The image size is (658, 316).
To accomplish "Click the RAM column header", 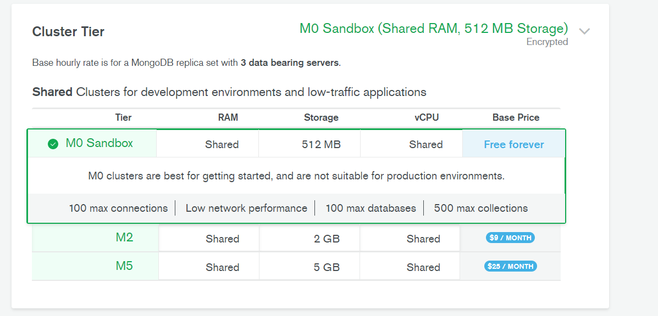I will (x=228, y=117).
